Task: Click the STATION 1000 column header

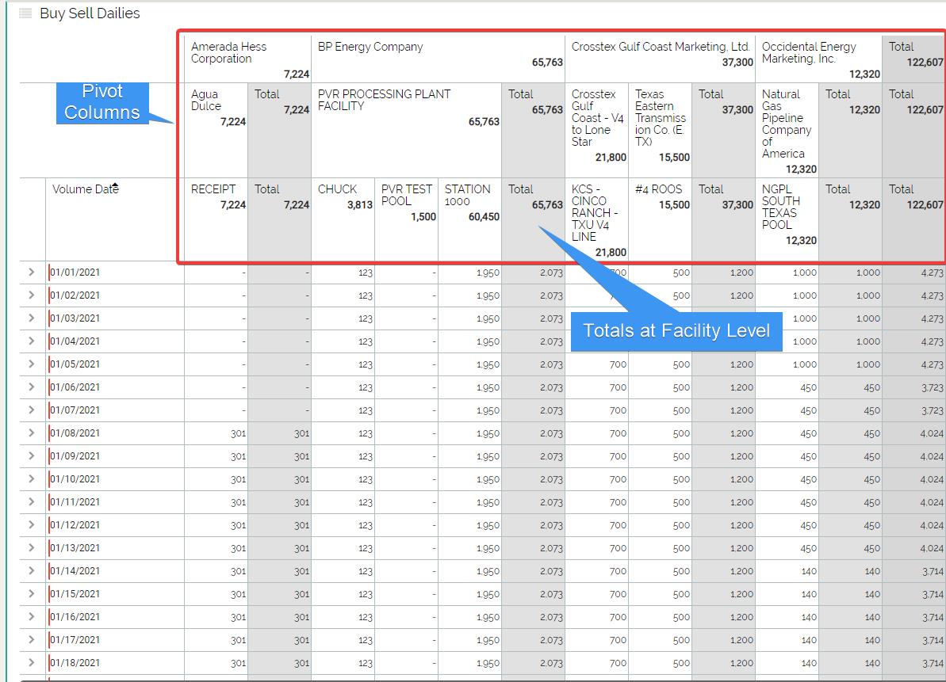Action: tap(468, 196)
